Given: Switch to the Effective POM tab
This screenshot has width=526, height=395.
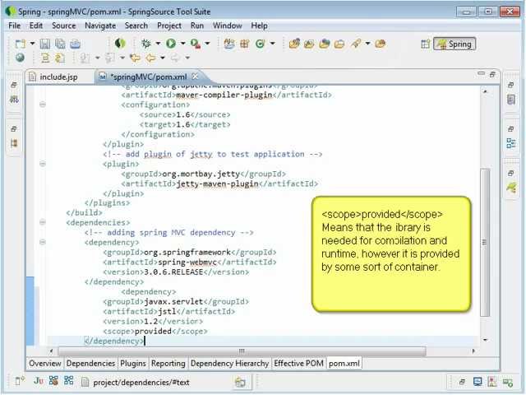Looking at the screenshot, I should [298, 364].
